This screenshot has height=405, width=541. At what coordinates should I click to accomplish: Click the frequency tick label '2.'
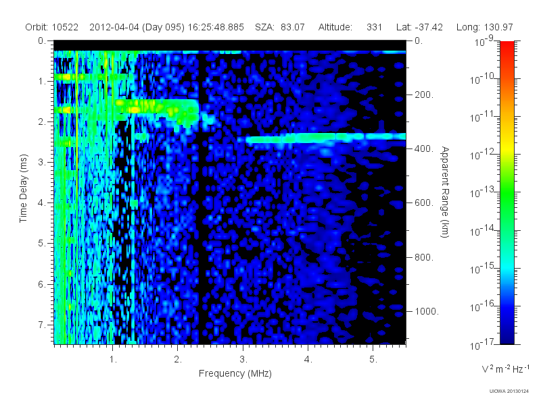tap(178, 360)
